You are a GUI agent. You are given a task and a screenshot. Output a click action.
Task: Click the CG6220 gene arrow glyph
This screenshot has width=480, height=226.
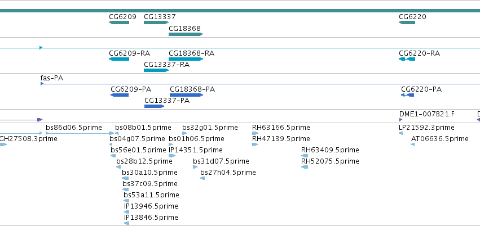tap(407, 22)
